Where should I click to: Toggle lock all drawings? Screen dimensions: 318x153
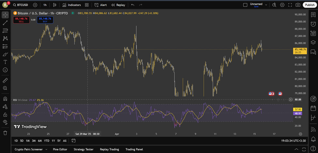(x=5, y=115)
